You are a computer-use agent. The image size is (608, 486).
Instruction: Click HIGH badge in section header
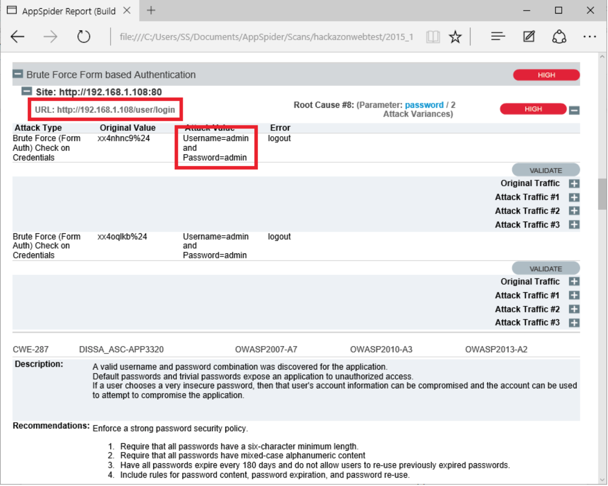tap(546, 75)
